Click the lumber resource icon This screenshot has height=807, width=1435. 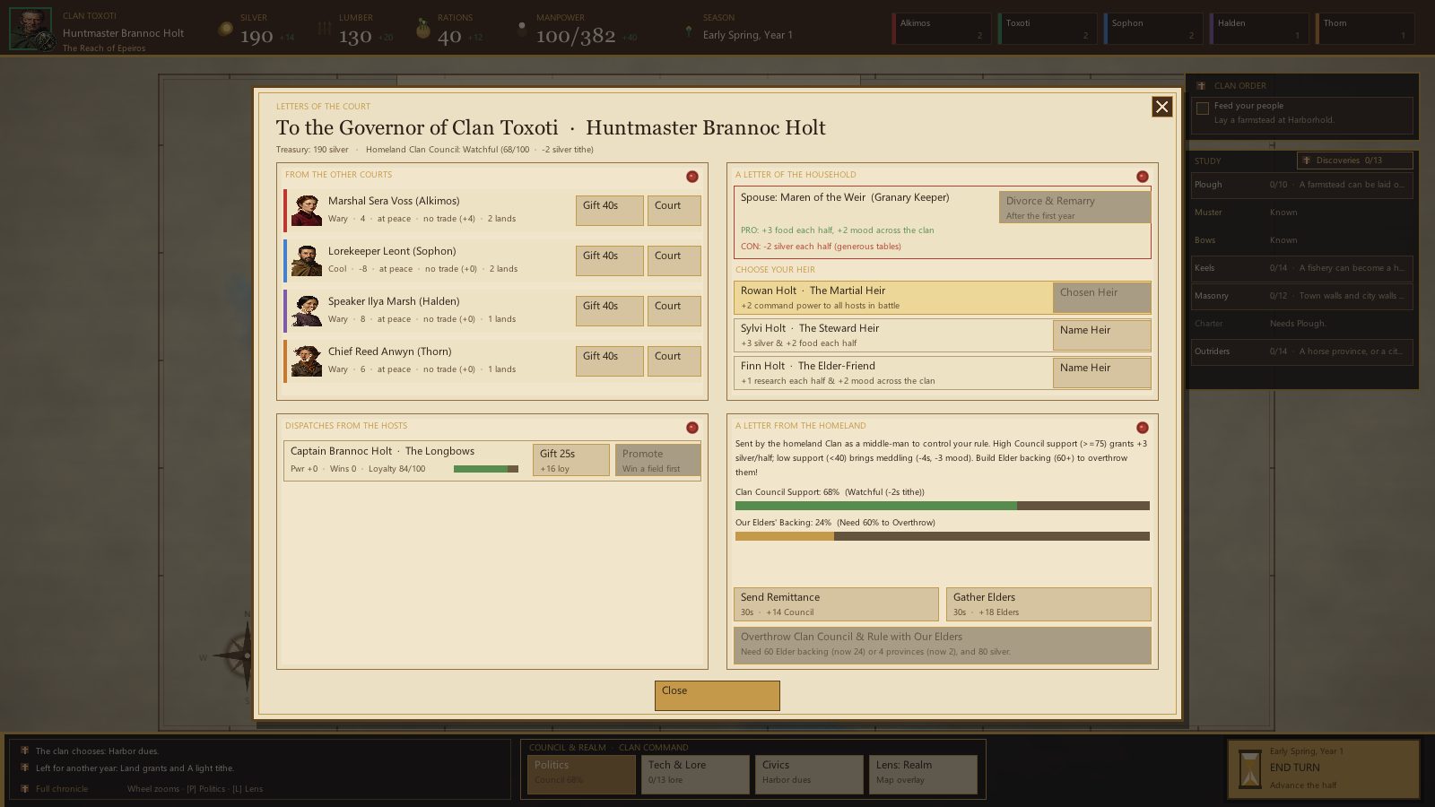tap(324, 30)
